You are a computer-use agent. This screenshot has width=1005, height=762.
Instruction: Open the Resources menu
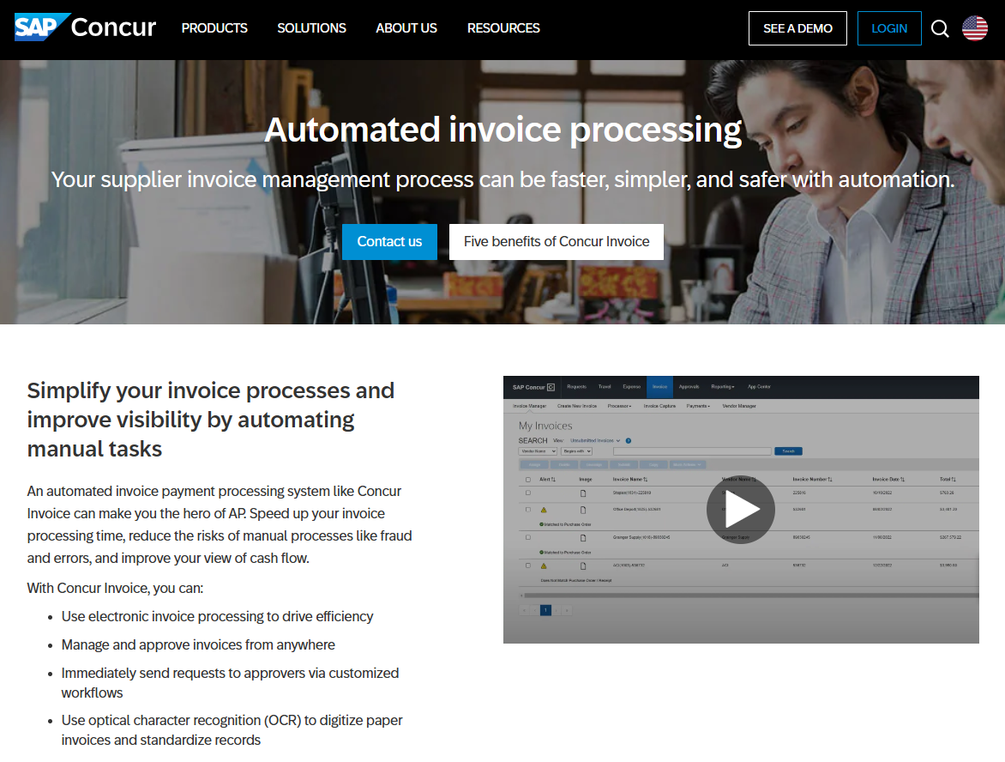[503, 28]
